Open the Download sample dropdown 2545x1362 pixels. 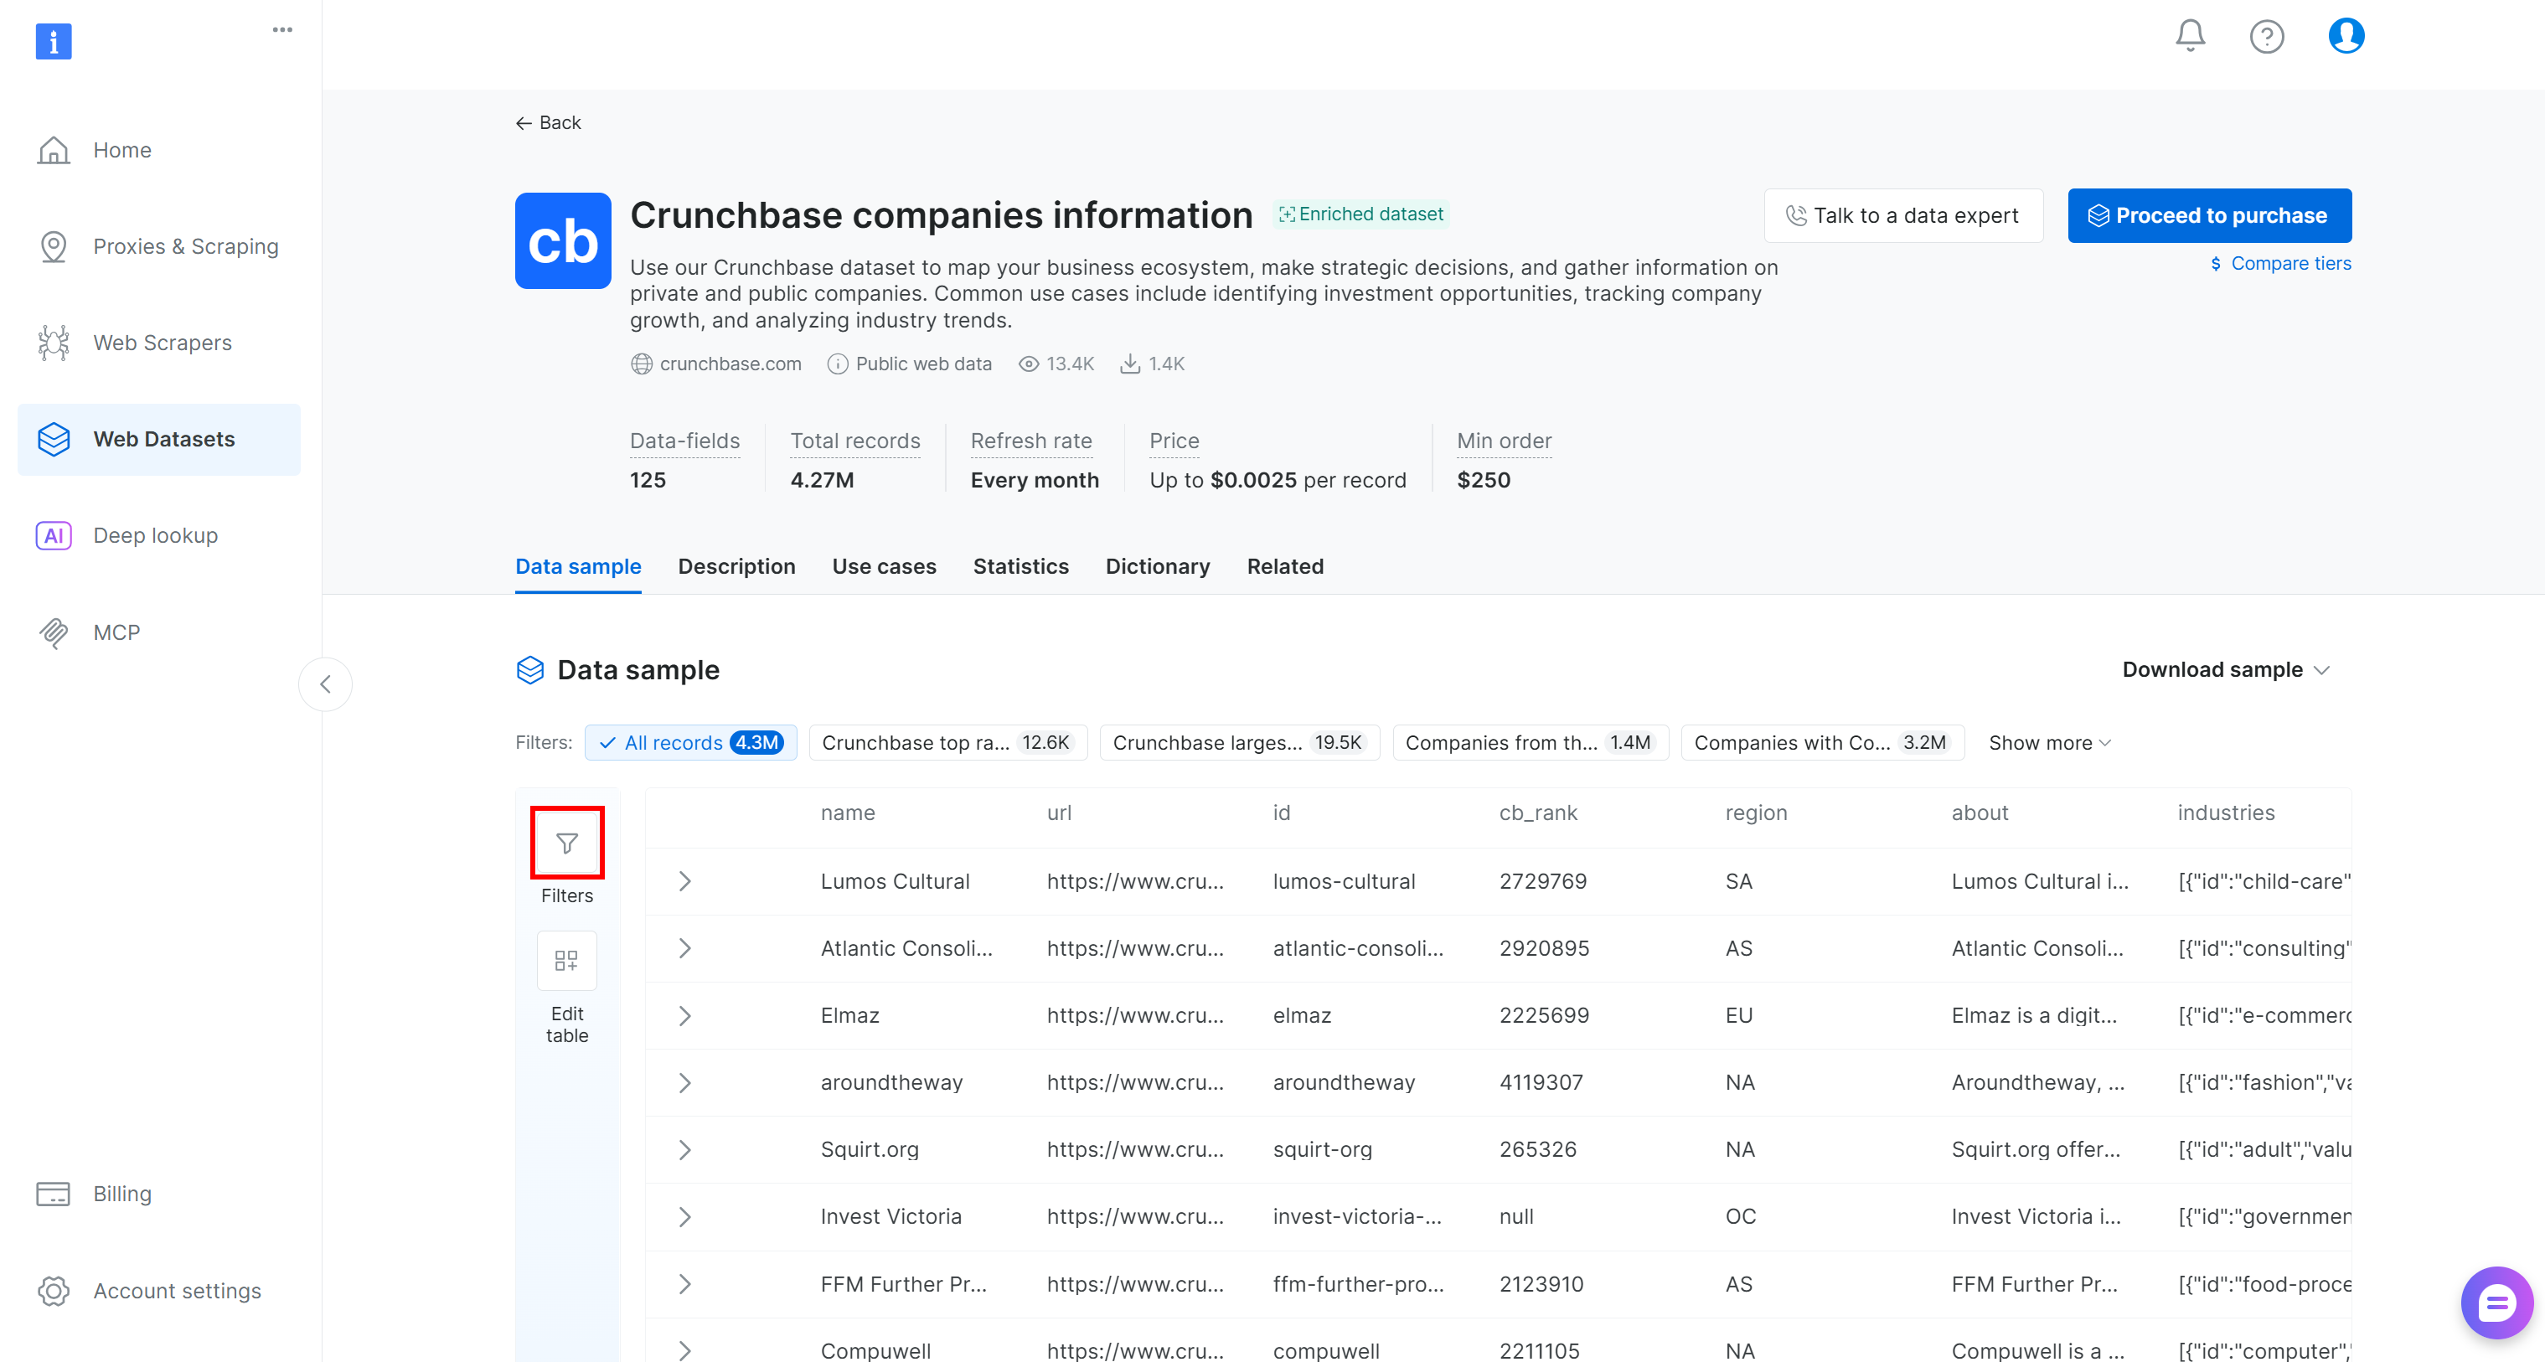coord(2225,669)
